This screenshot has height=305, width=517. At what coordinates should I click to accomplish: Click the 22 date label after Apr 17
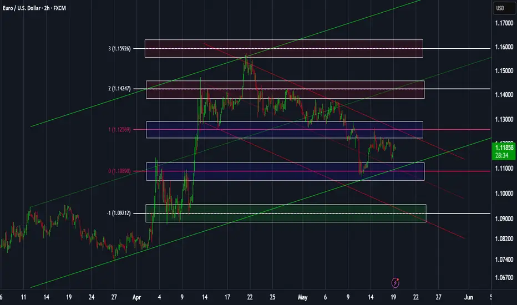coord(250,297)
